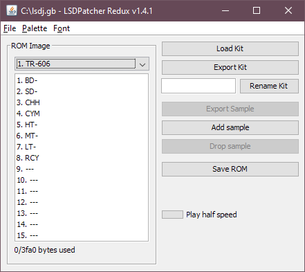
Task: Click the Save ROM button
Action: pyautogui.click(x=230, y=169)
